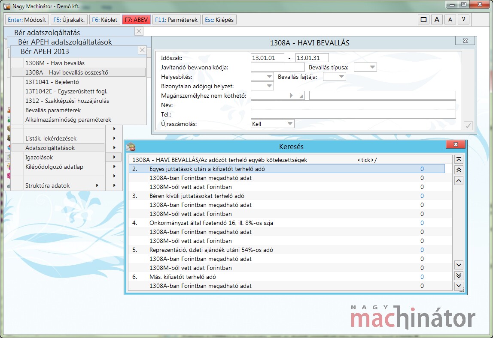Click the larger font size 'A' icon

[437, 20]
